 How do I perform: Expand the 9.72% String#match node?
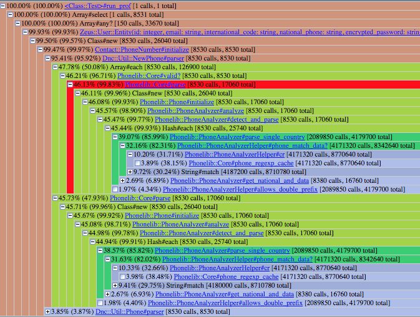pos(130,172)
